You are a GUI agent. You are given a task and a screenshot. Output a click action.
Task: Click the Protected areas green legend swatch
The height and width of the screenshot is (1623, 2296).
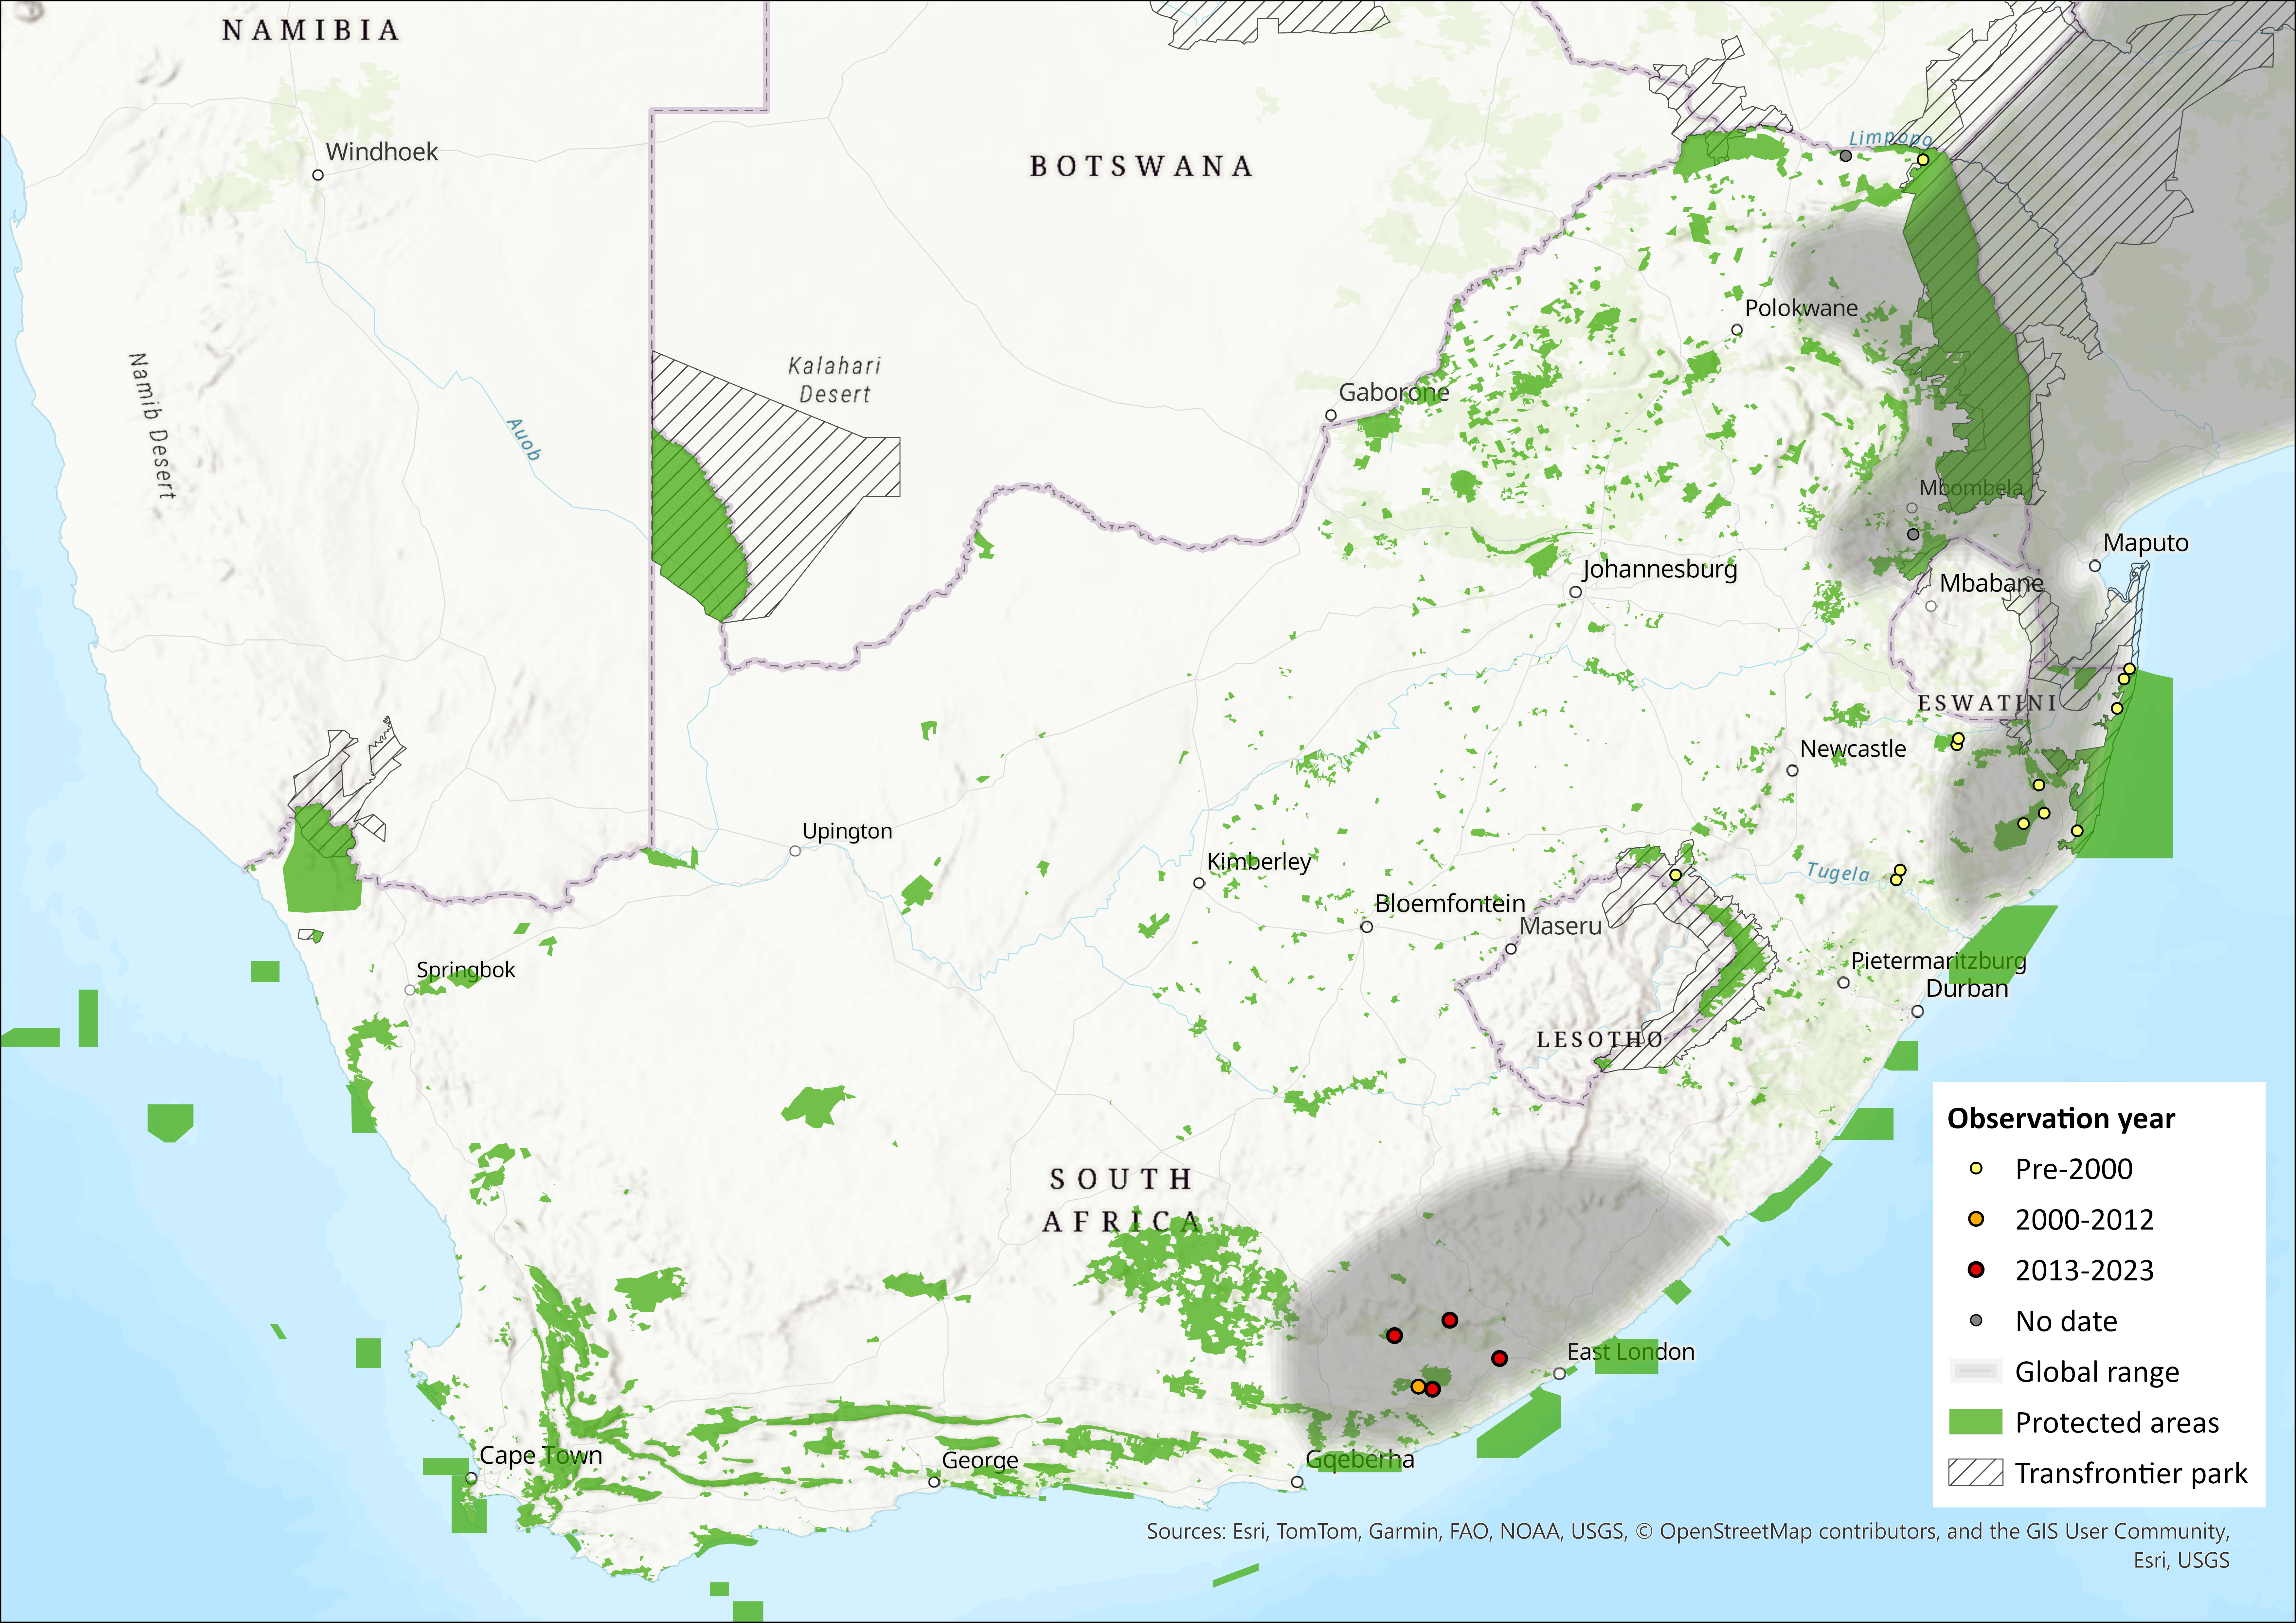(x=1976, y=1422)
